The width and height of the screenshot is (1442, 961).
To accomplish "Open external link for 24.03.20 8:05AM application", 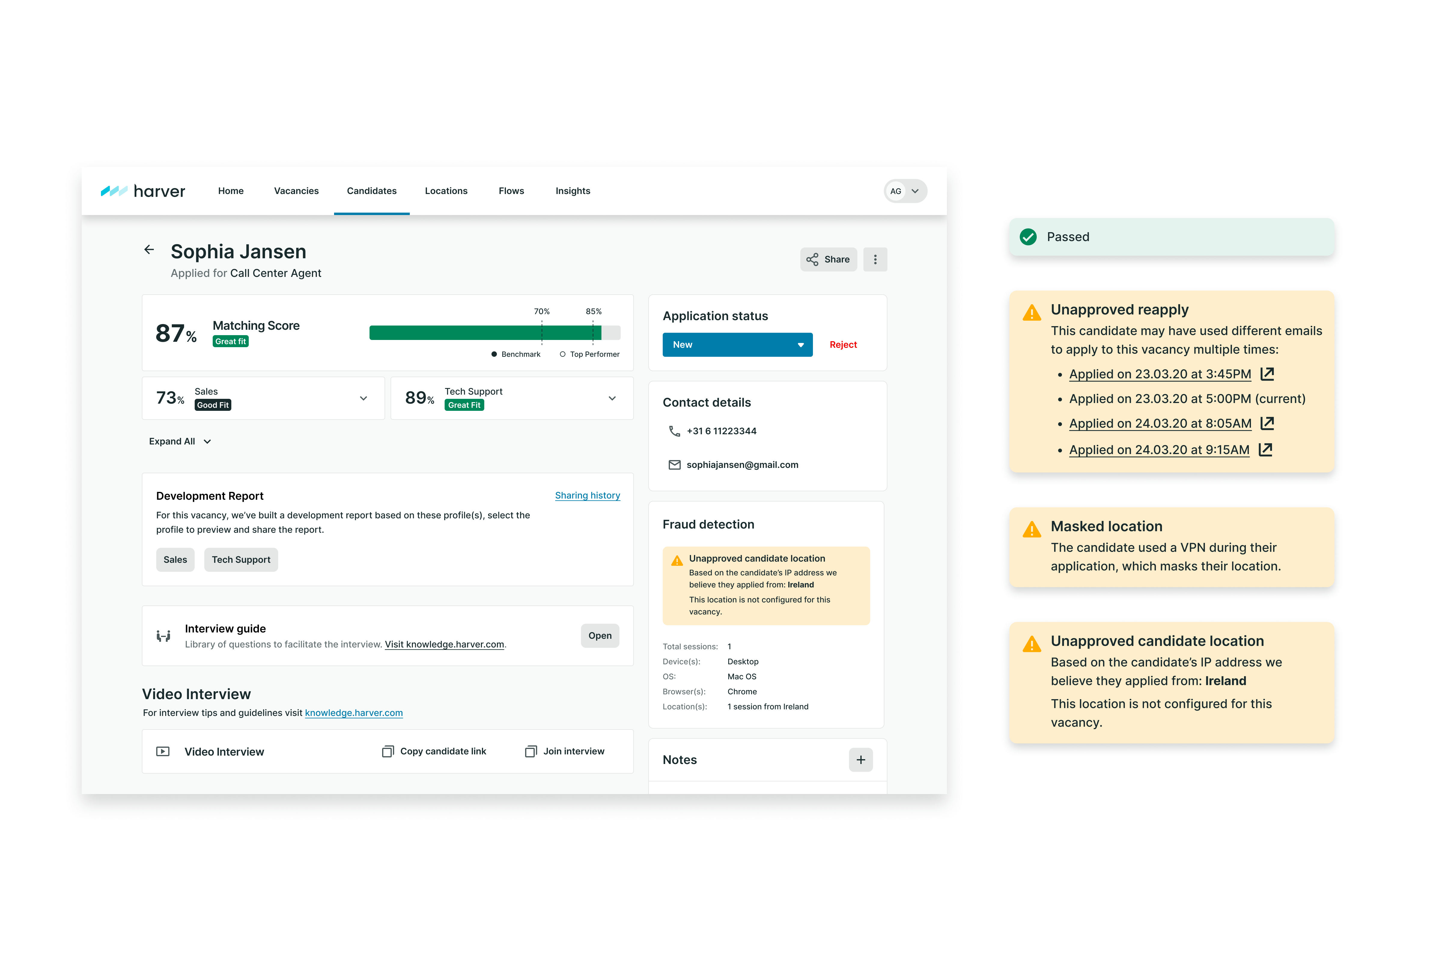I will tap(1267, 423).
